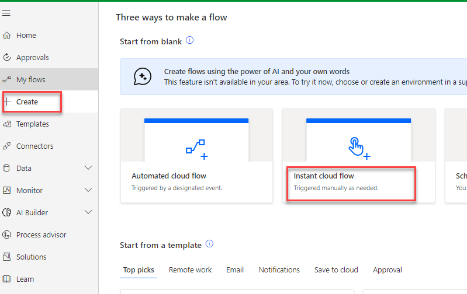Image resolution: width=467 pixels, height=294 pixels.
Task: Switch to the Remote work tab
Action: 191,270
